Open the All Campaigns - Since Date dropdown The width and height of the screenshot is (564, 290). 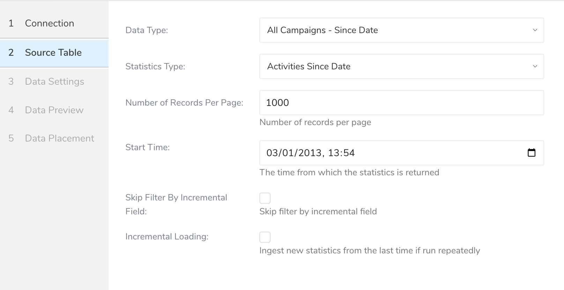(x=401, y=30)
